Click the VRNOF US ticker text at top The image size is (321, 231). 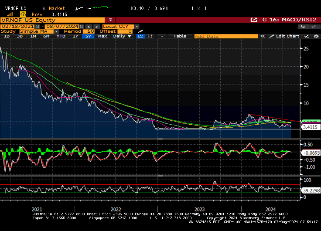tap(16, 8)
